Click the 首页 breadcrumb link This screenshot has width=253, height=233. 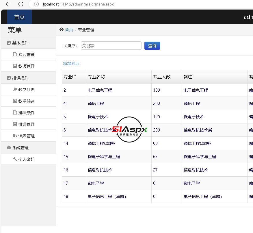tap(69, 30)
